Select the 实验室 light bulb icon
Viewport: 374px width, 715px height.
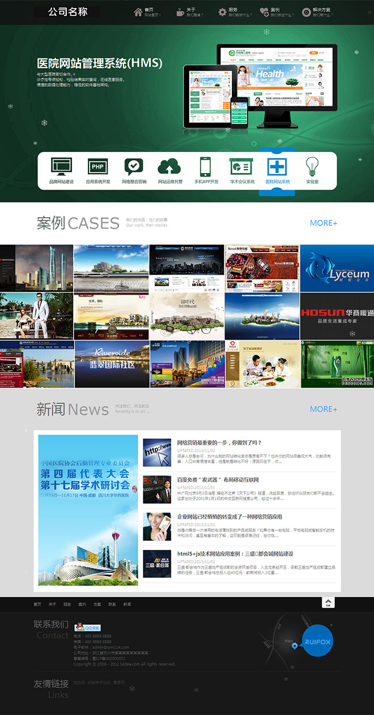312,167
